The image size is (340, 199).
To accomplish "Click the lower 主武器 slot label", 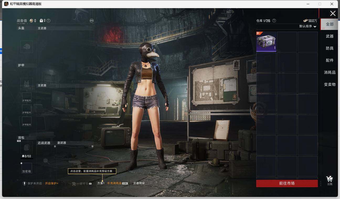I will click(x=42, y=85).
